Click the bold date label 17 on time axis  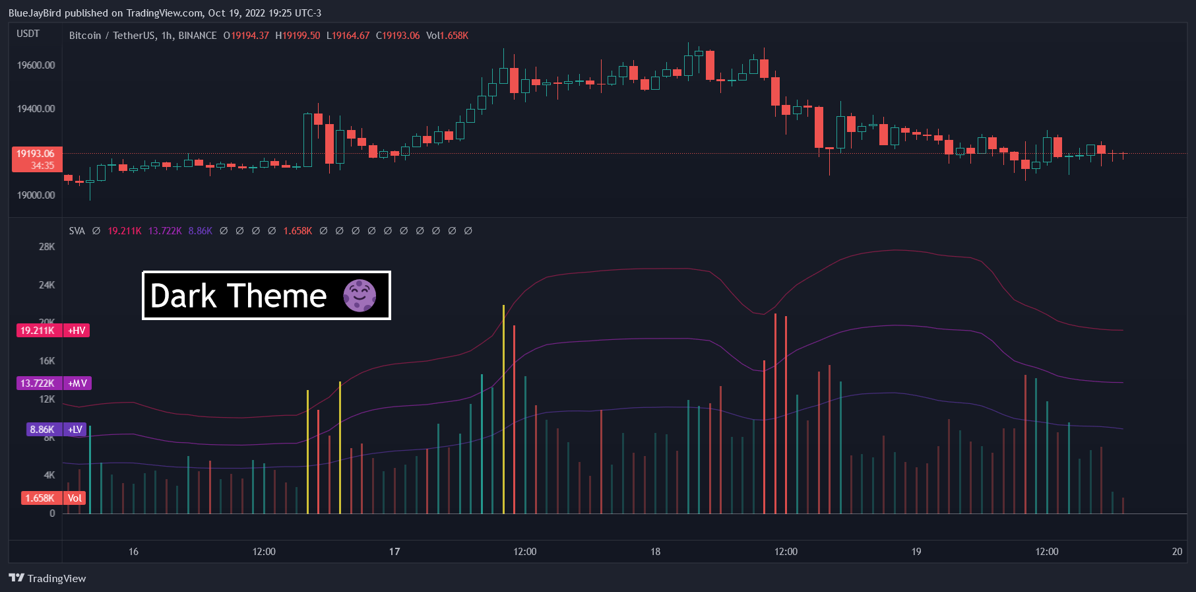(x=394, y=552)
